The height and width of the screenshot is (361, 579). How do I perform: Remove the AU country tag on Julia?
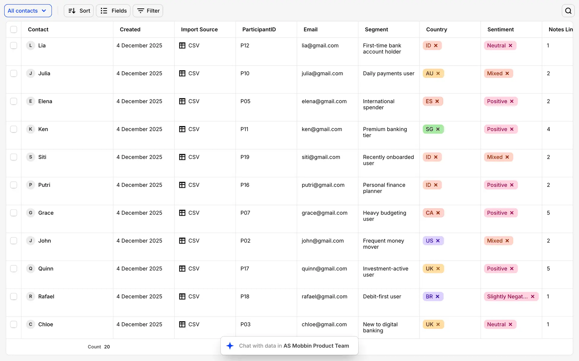point(438,73)
